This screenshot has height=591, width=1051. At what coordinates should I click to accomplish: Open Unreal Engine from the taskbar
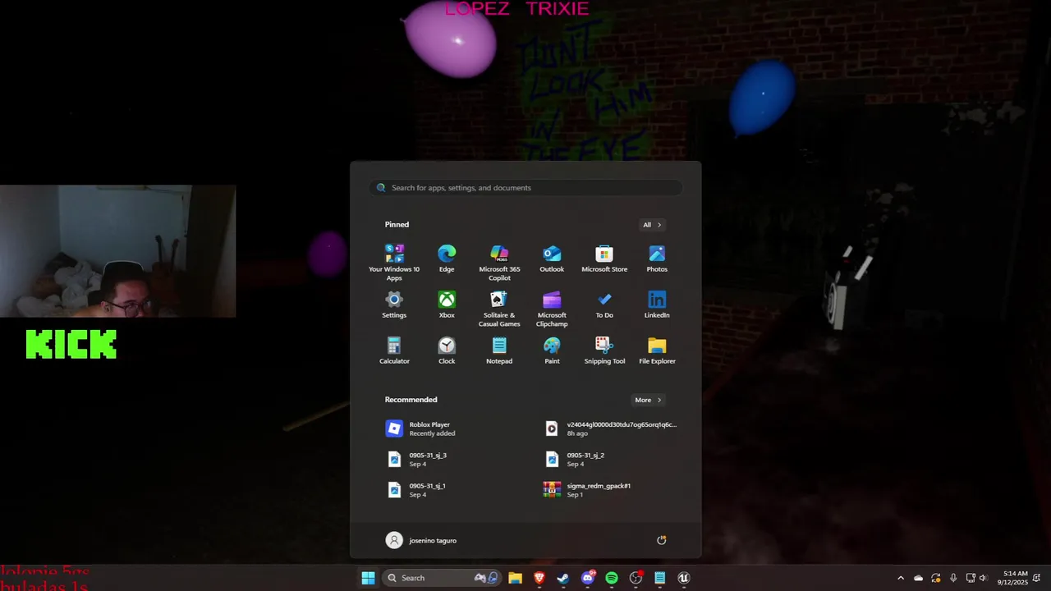(683, 578)
